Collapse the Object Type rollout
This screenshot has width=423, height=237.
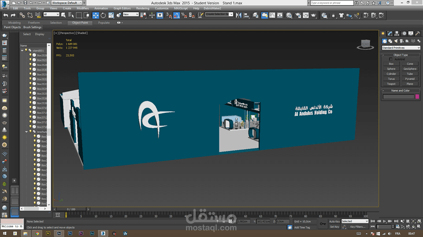click(401, 55)
